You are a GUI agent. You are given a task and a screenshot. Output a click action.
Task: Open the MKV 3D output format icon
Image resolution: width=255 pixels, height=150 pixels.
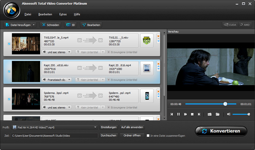[147, 41]
